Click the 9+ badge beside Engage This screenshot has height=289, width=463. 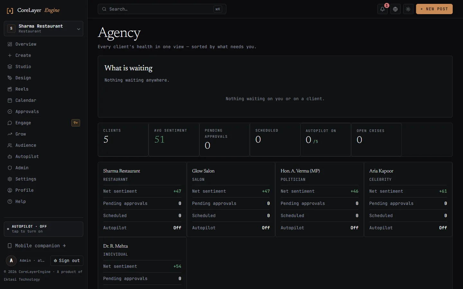tap(76, 123)
